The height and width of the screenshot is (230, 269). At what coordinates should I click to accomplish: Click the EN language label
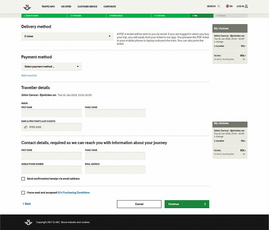(231, 6)
